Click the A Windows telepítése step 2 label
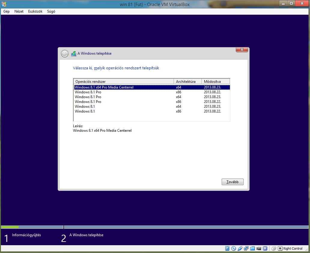This screenshot has width=310, height=253. [x=87, y=235]
